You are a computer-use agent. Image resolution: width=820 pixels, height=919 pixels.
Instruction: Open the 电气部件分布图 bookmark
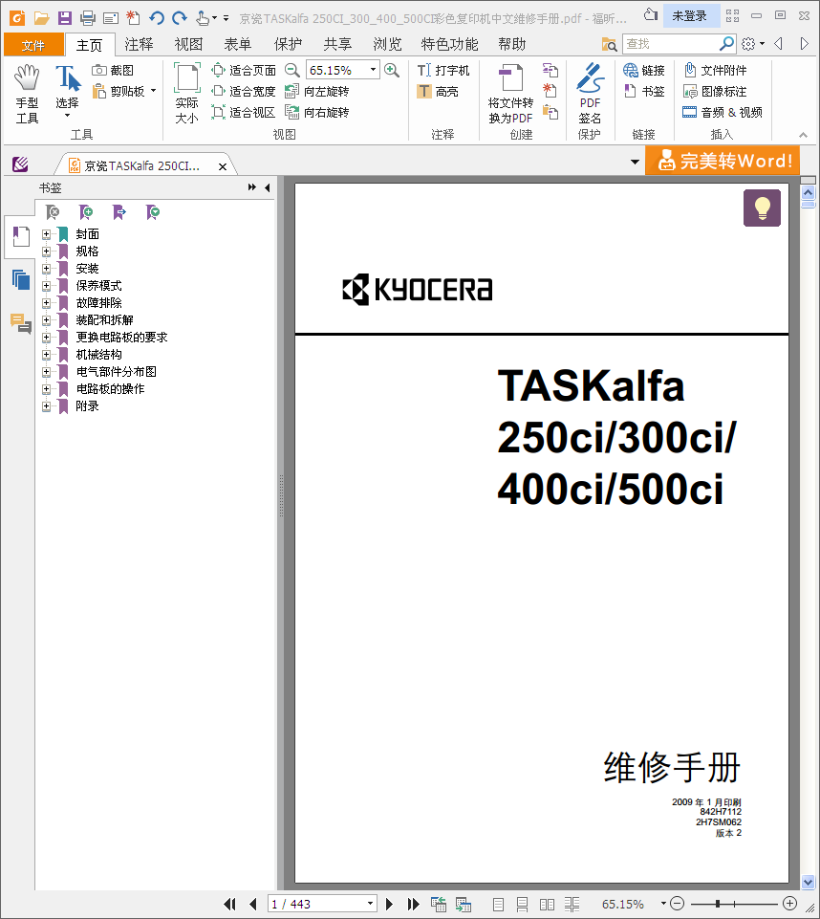[x=116, y=372]
